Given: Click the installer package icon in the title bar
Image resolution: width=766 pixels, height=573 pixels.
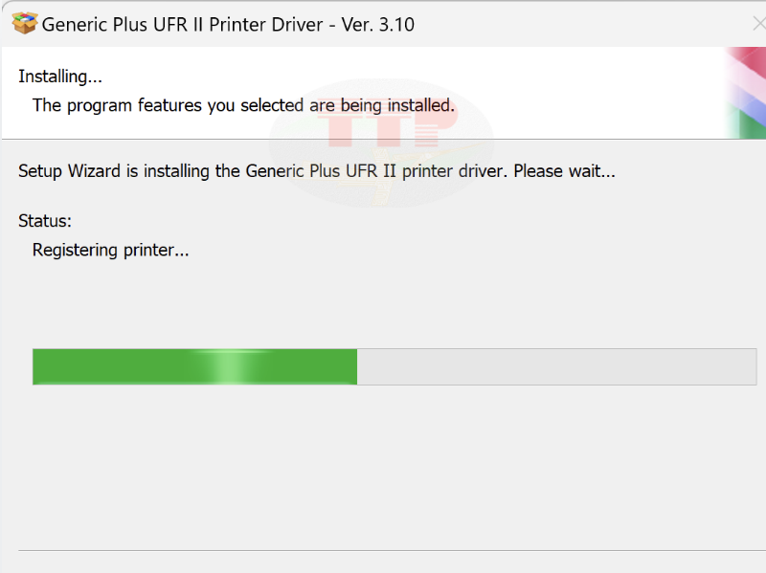Looking at the screenshot, I should tap(26, 23).
